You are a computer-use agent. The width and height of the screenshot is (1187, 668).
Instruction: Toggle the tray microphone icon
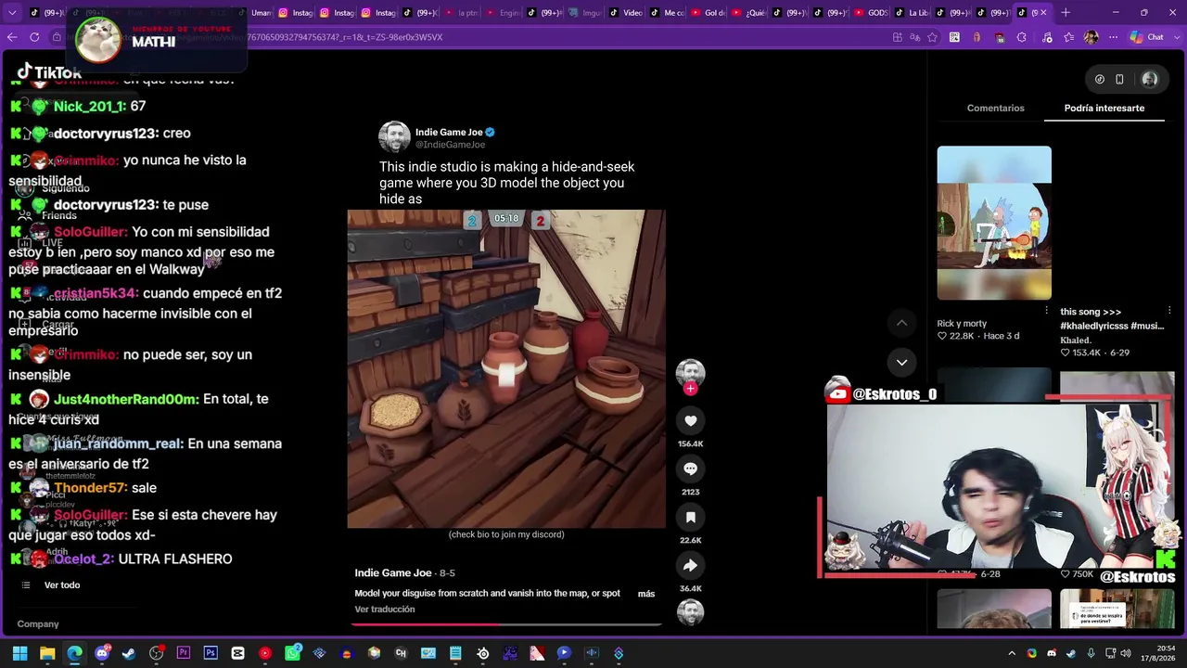click(x=1091, y=653)
